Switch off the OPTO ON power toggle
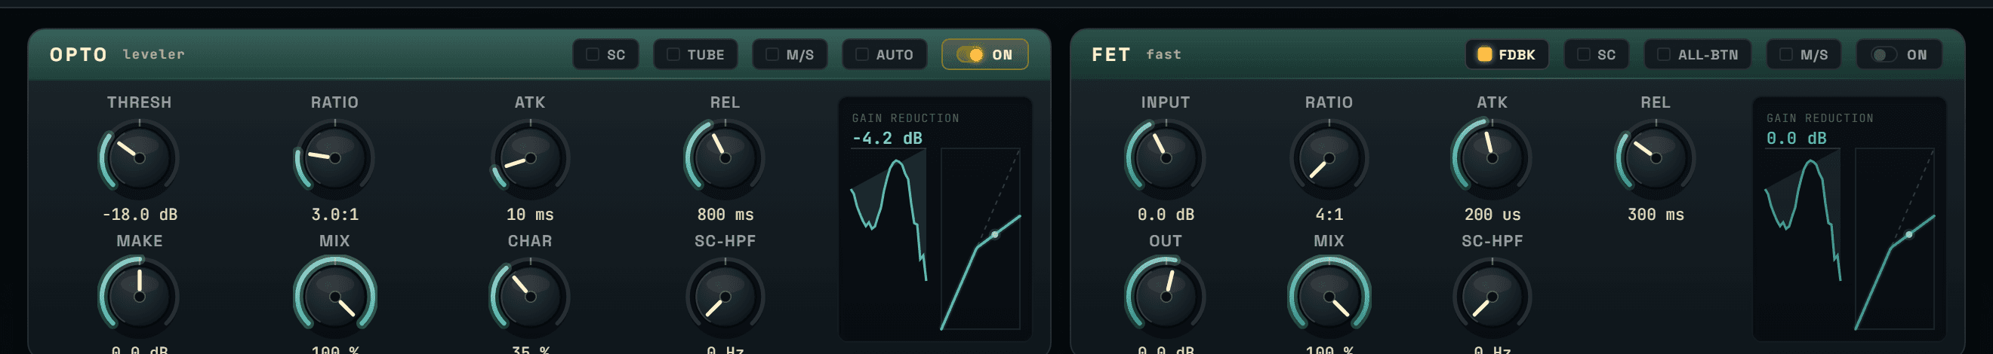 pos(984,55)
